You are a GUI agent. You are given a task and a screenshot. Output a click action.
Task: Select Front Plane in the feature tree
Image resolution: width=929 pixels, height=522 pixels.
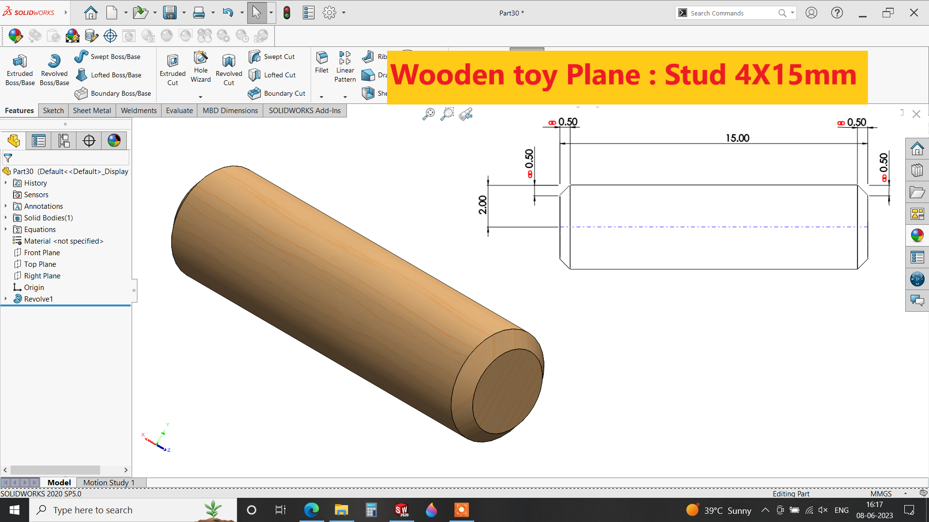tap(42, 252)
